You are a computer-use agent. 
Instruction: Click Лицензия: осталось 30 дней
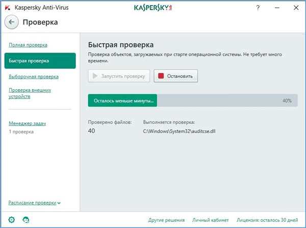click(267, 220)
